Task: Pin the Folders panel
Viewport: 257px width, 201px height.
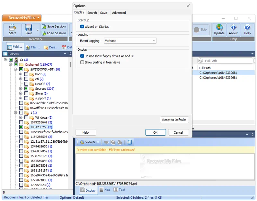Action: click(70, 54)
